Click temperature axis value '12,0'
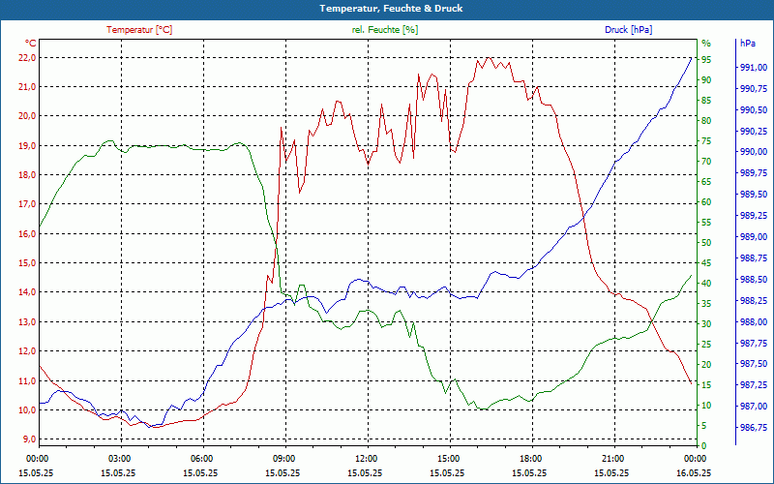Image resolution: width=774 pixels, height=484 pixels. pyautogui.click(x=27, y=351)
